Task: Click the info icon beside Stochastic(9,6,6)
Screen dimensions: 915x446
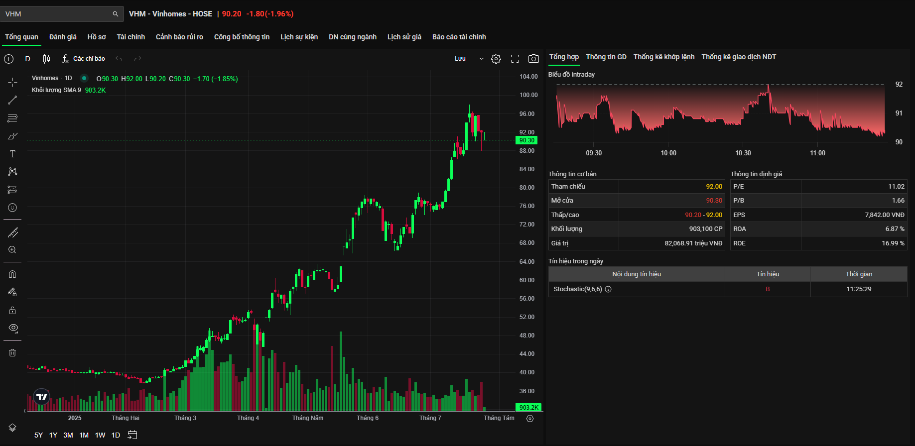Action: point(608,289)
